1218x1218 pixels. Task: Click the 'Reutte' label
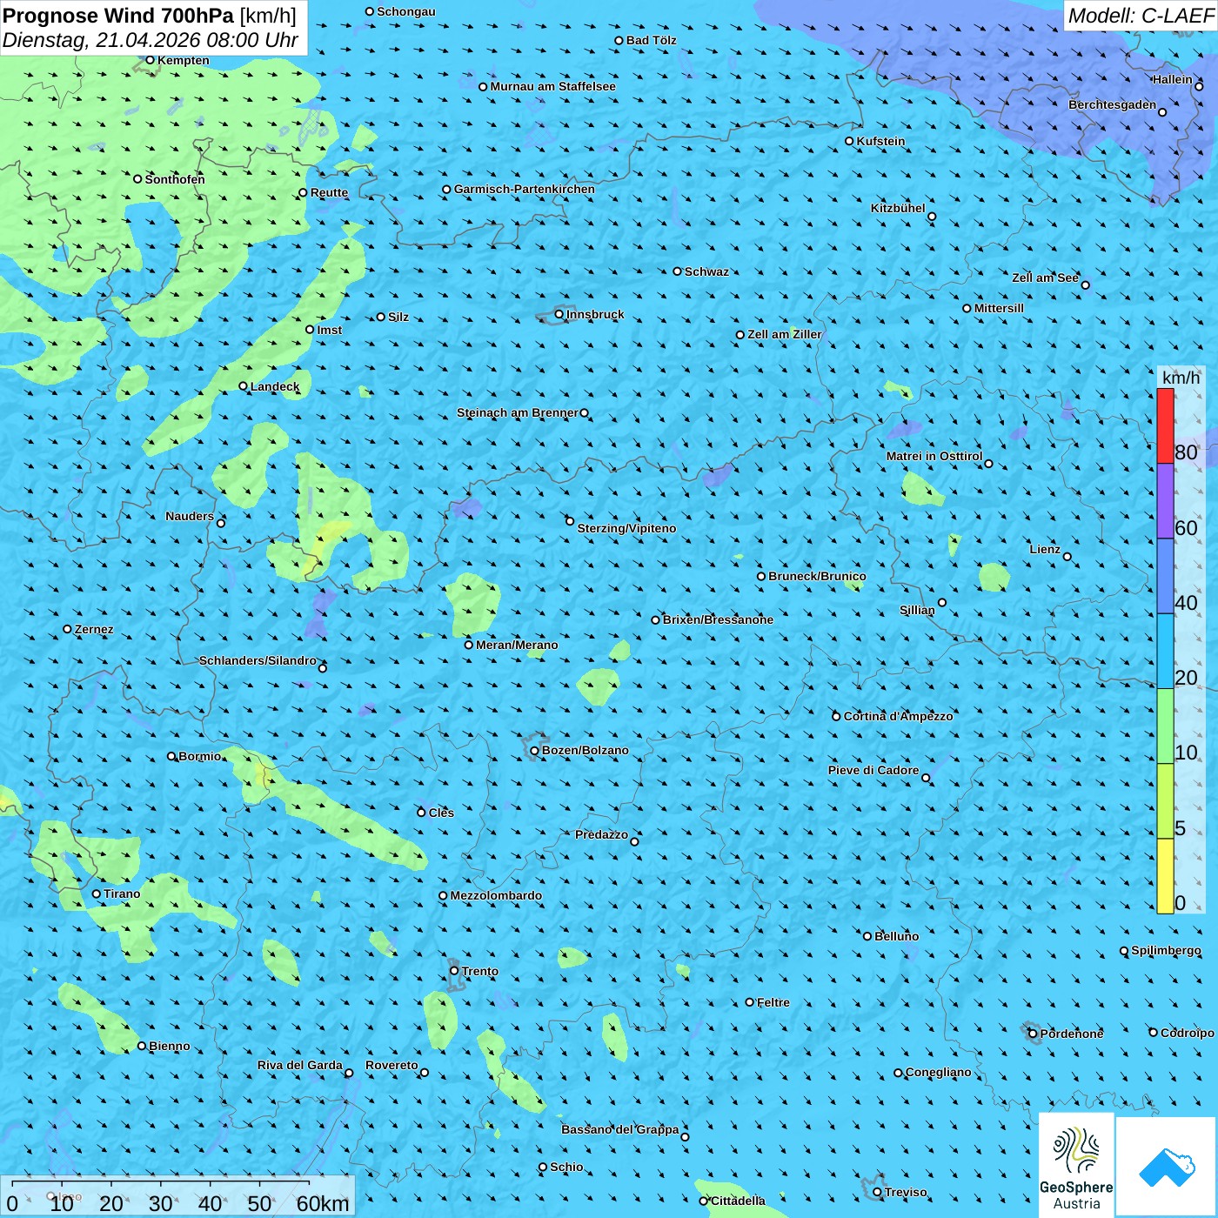(329, 192)
